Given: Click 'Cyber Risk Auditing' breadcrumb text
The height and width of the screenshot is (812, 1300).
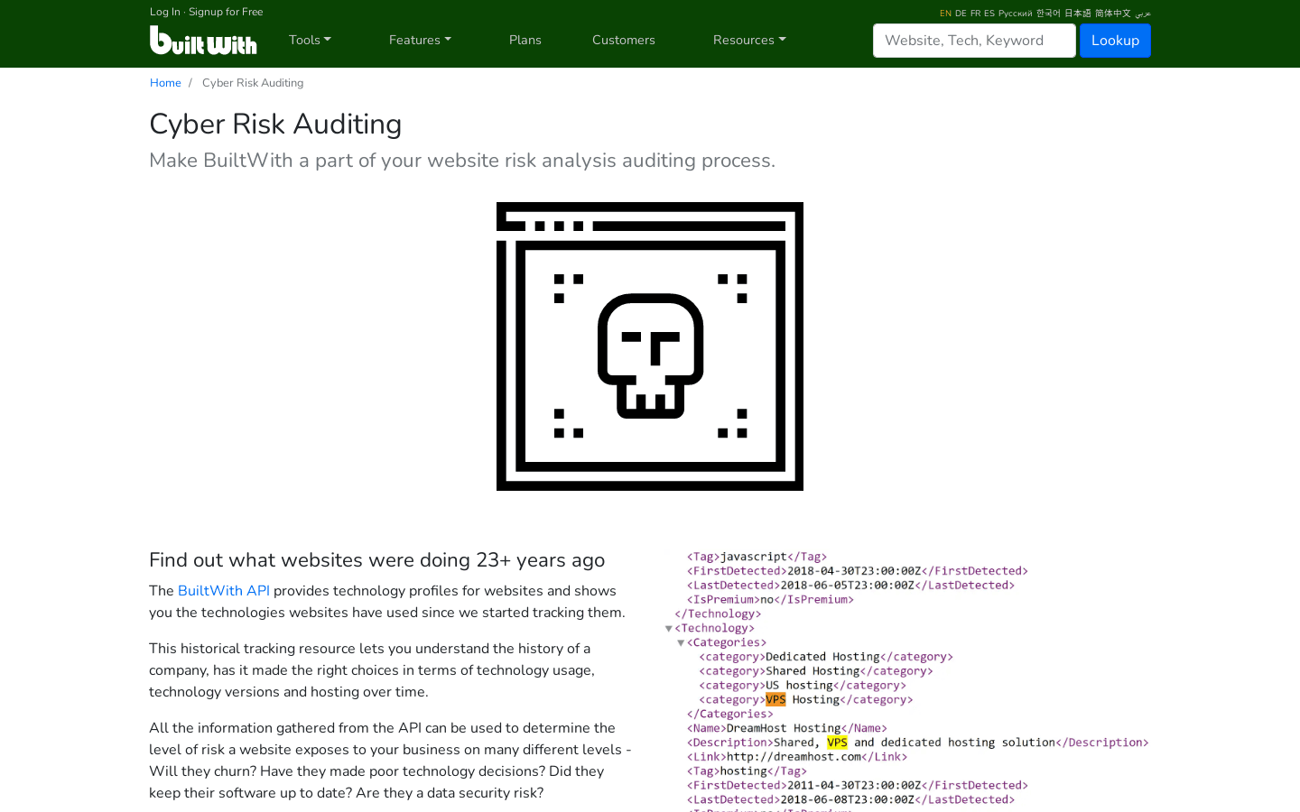Looking at the screenshot, I should point(253,83).
